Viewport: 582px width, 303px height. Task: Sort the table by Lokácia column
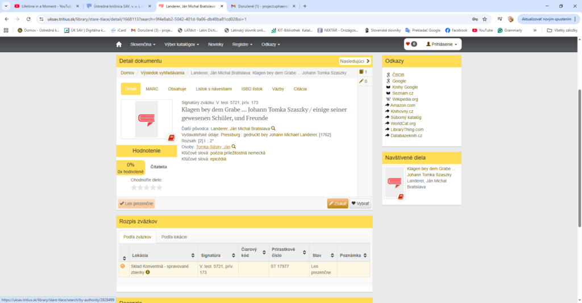193,255
